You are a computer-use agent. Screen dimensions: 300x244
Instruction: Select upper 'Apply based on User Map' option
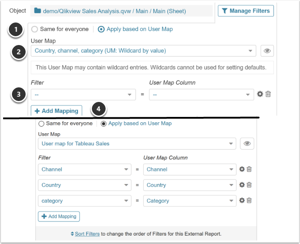[101, 29]
